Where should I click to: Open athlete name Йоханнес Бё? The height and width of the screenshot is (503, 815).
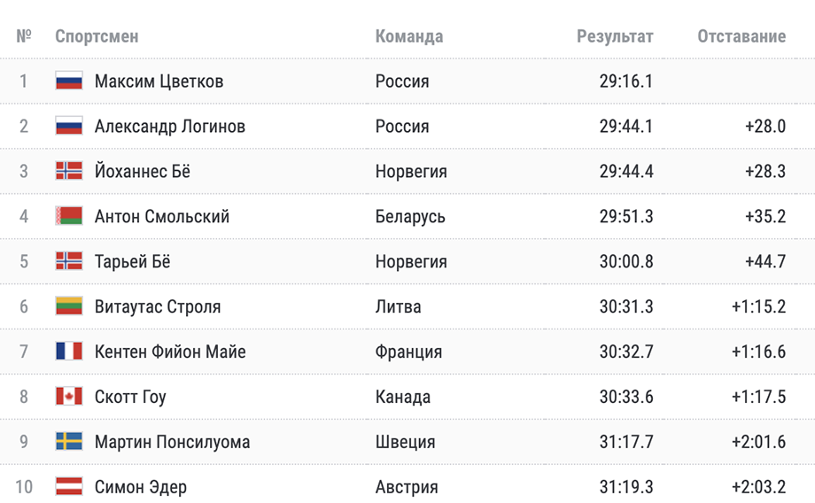(143, 171)
